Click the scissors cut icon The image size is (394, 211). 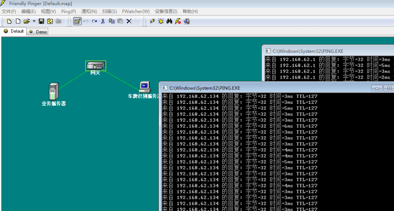103,21
